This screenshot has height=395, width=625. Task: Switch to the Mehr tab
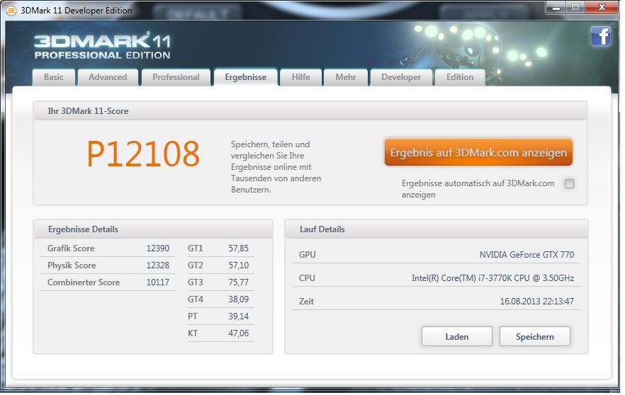point(346,77)
